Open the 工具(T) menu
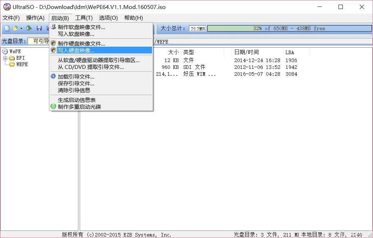This screenshot has height=238, width=373. tap(84, 18)
